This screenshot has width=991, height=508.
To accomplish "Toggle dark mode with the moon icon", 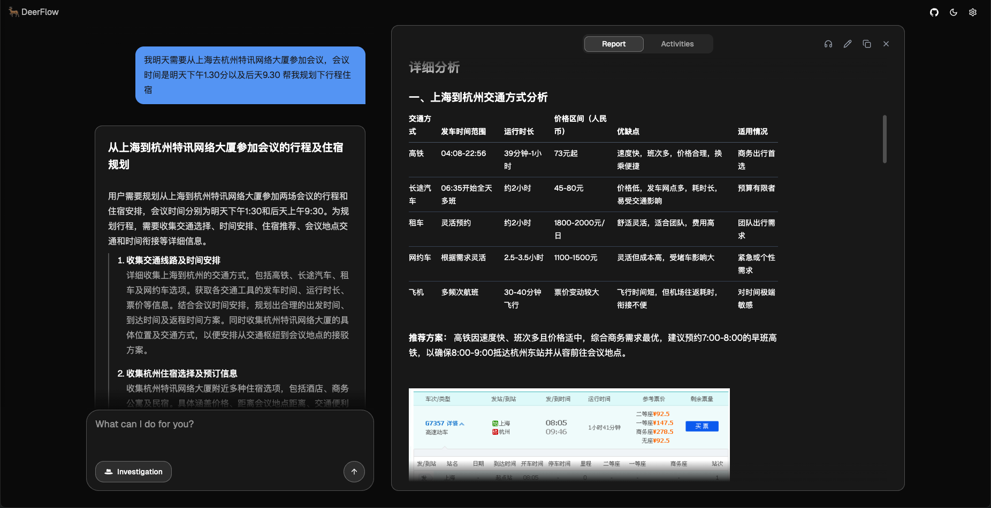I will pos(954,12).
